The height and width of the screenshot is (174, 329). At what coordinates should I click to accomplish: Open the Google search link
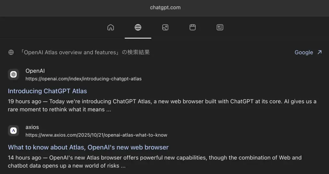pos(304,52)
